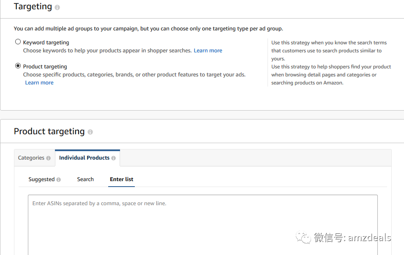Switch to the Categories tab
Viewport: 404px width, 255px height.
(x=31, y=158)
